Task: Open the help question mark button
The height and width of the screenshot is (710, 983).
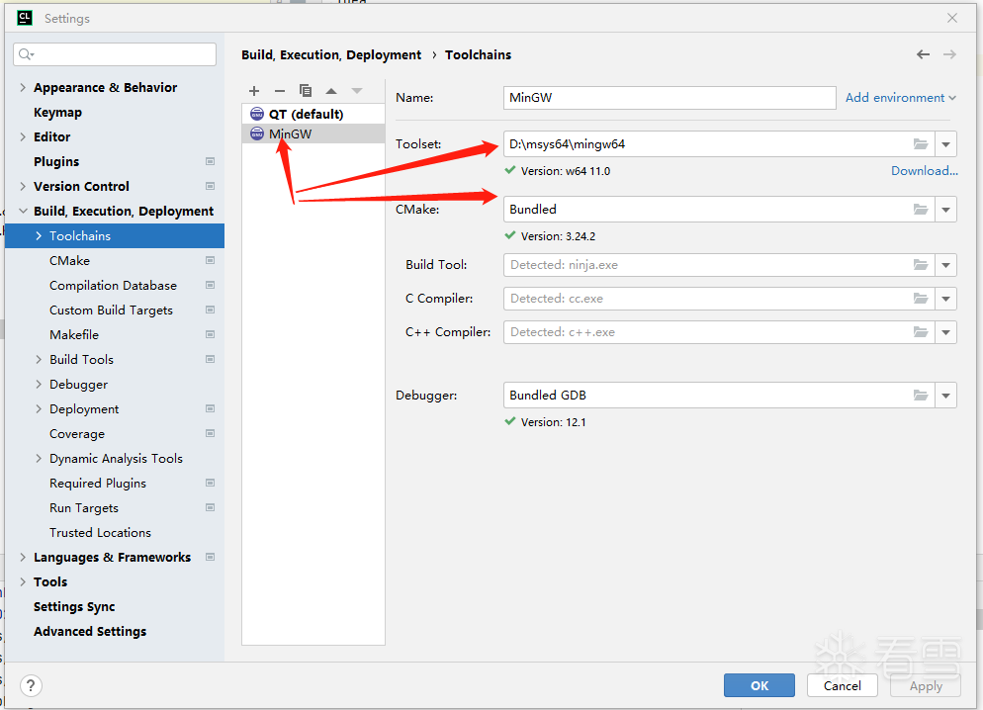Action: (x=31, y=685)
